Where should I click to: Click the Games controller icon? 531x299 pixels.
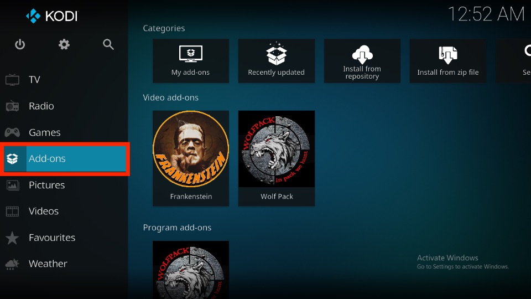pos(12,132)
